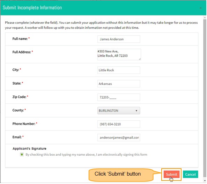Select the State field with Arkansas
The image size is (207, 184).
119,84
